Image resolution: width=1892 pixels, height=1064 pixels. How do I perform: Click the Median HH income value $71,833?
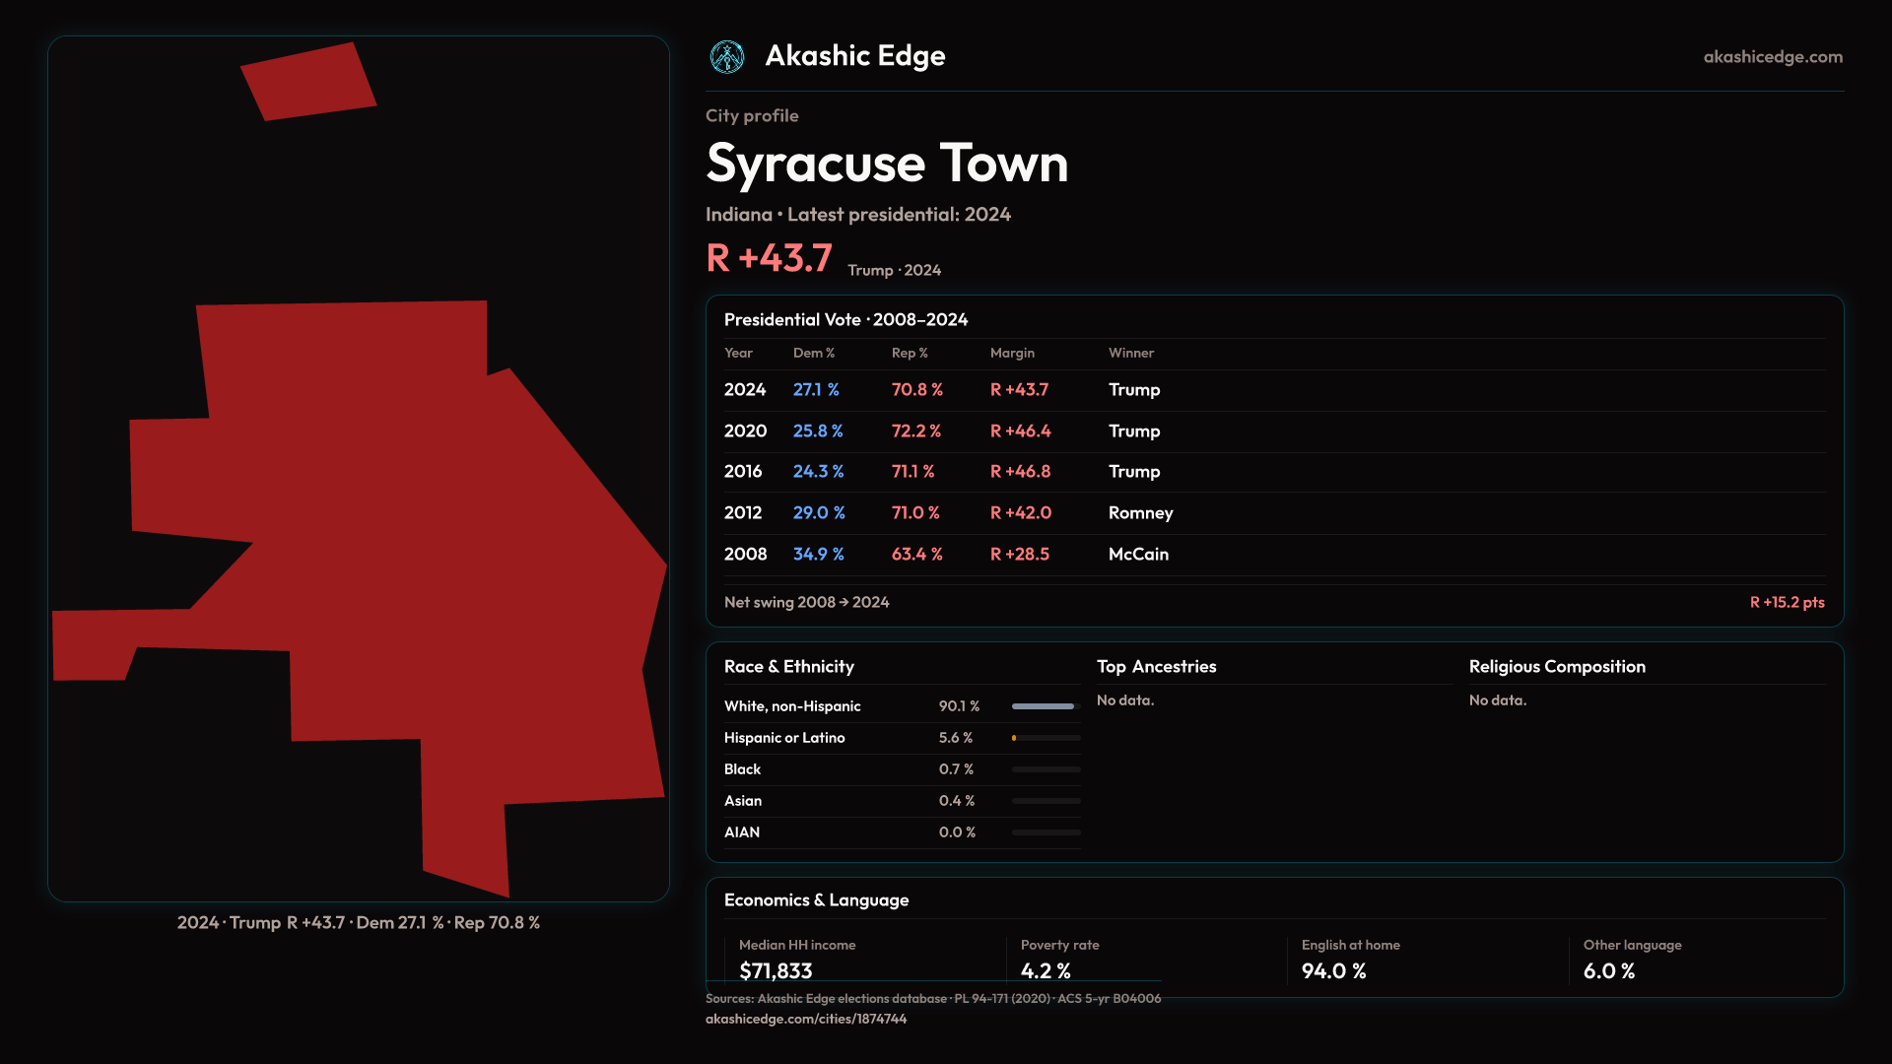click(776, 970)
